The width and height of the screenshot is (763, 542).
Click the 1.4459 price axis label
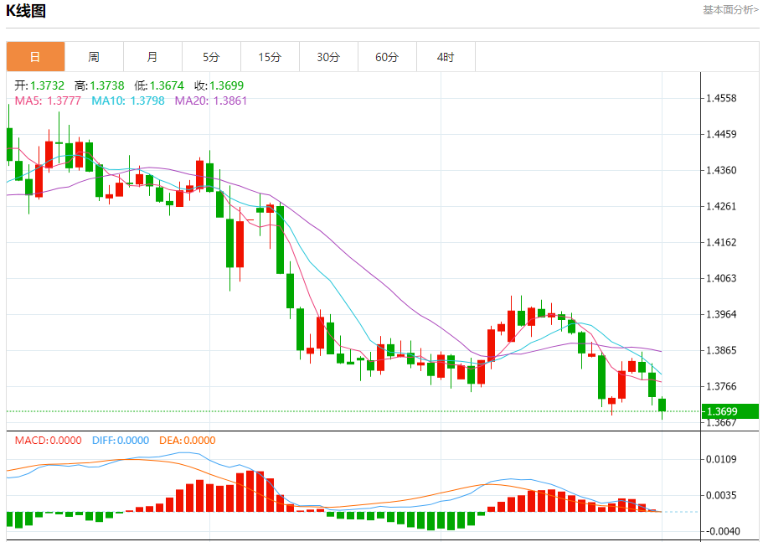click(721, 134)
